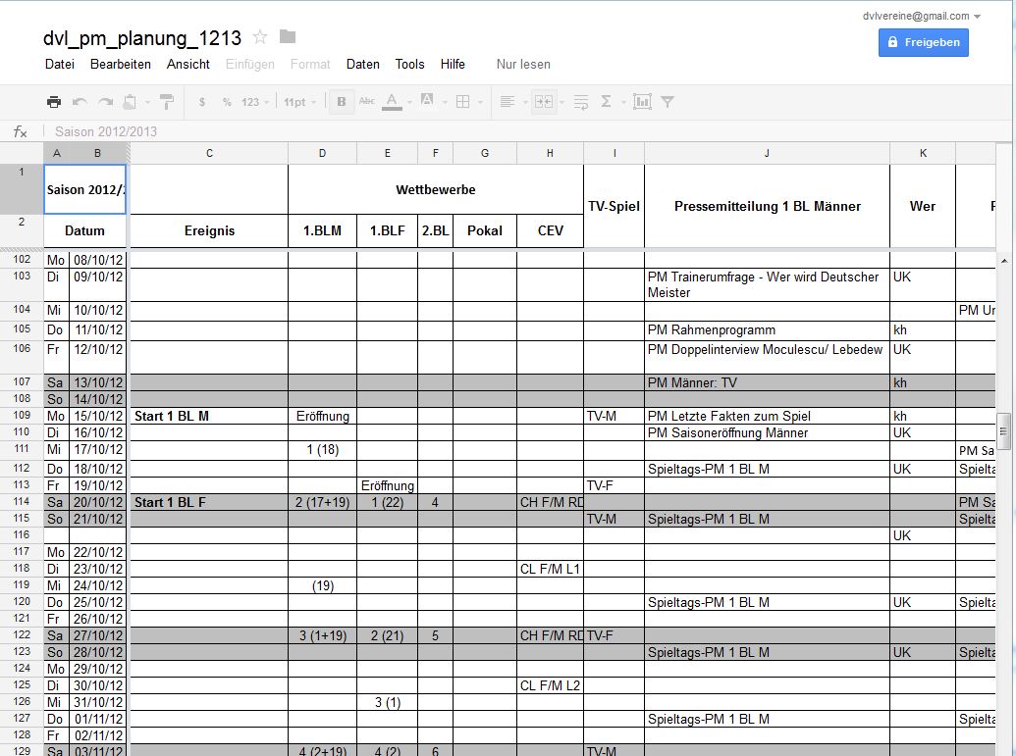Click the insert chart icon
The image size is (1016, 756).
tap(642, 101)
